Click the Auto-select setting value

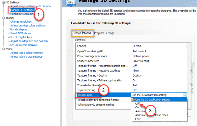pyautogui.click(x=139, y=51)
